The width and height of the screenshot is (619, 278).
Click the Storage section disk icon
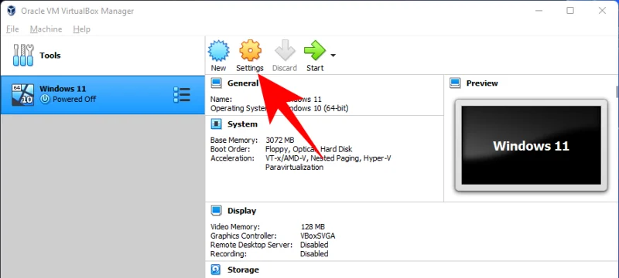tap(216, 270)
